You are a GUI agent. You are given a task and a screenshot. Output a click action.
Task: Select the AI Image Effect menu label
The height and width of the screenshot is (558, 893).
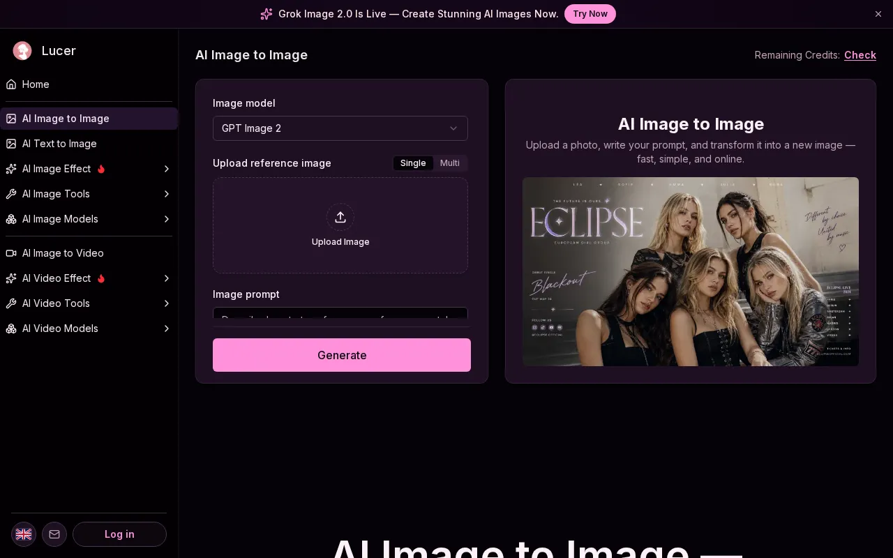tap(57, 169)
